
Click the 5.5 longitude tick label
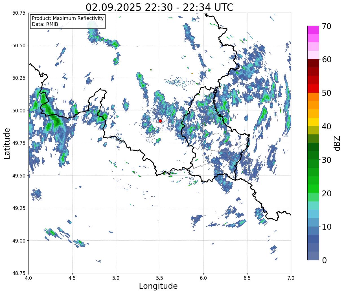(x=160, y=278)
